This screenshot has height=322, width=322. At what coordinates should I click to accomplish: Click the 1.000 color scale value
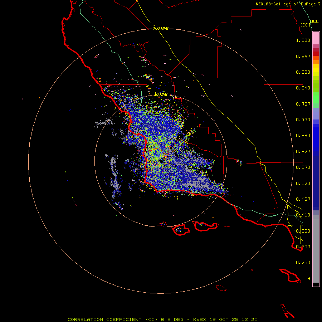303,40
